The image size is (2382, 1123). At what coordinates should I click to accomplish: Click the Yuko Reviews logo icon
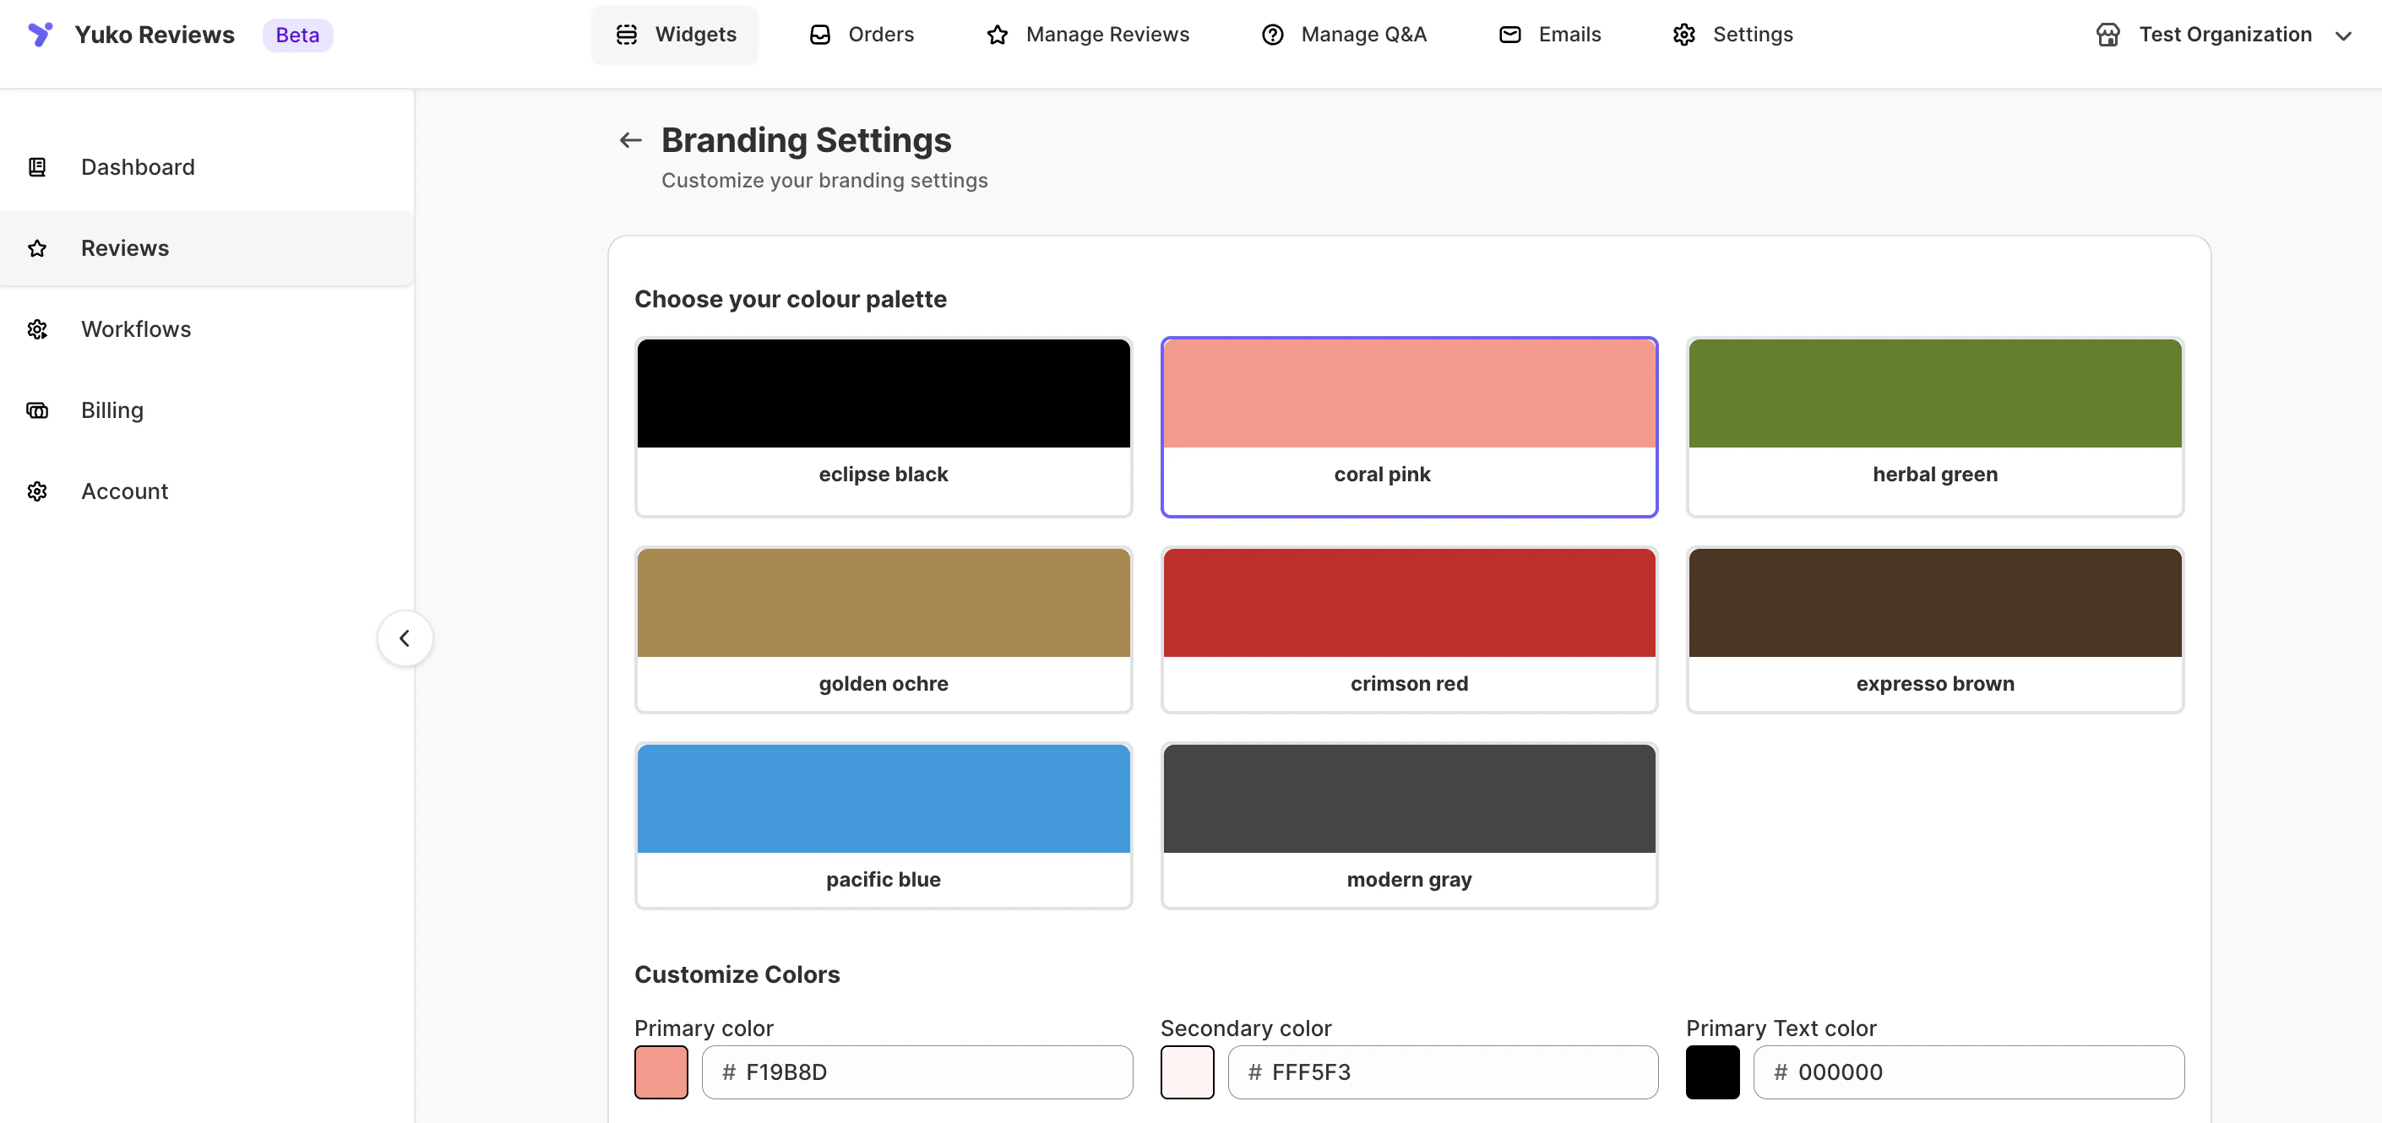click(40, 35)
